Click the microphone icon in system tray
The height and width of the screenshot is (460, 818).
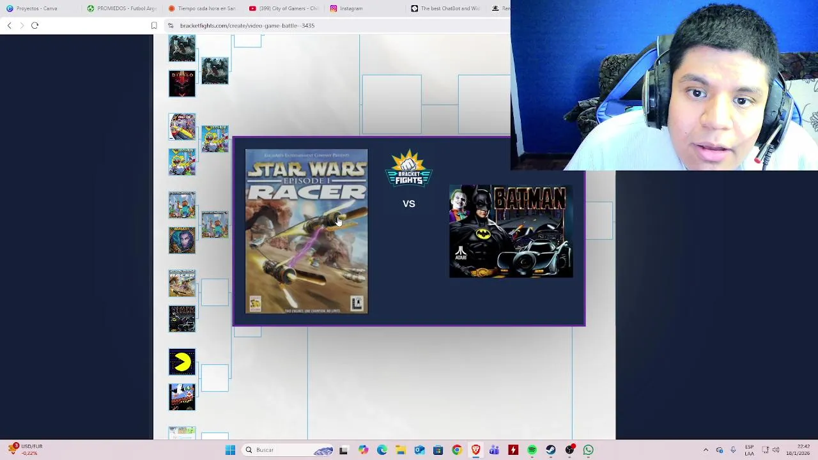tap(733, 450)
